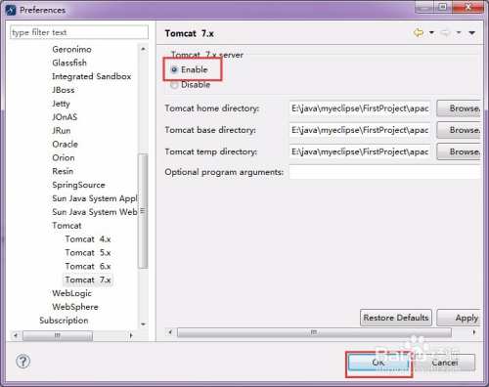The height and width of the screenshot is (387, 489).
Task: Close the Preferences dialog
Action: (468, 7)
